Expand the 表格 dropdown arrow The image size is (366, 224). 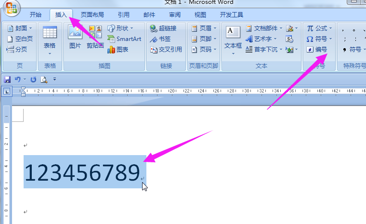[x=50, y=54]
